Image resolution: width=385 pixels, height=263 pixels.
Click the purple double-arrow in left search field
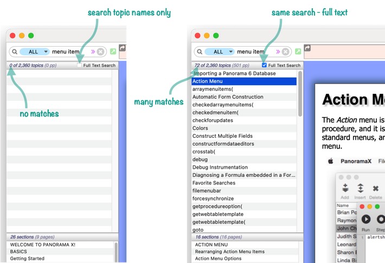coord(93,52)
